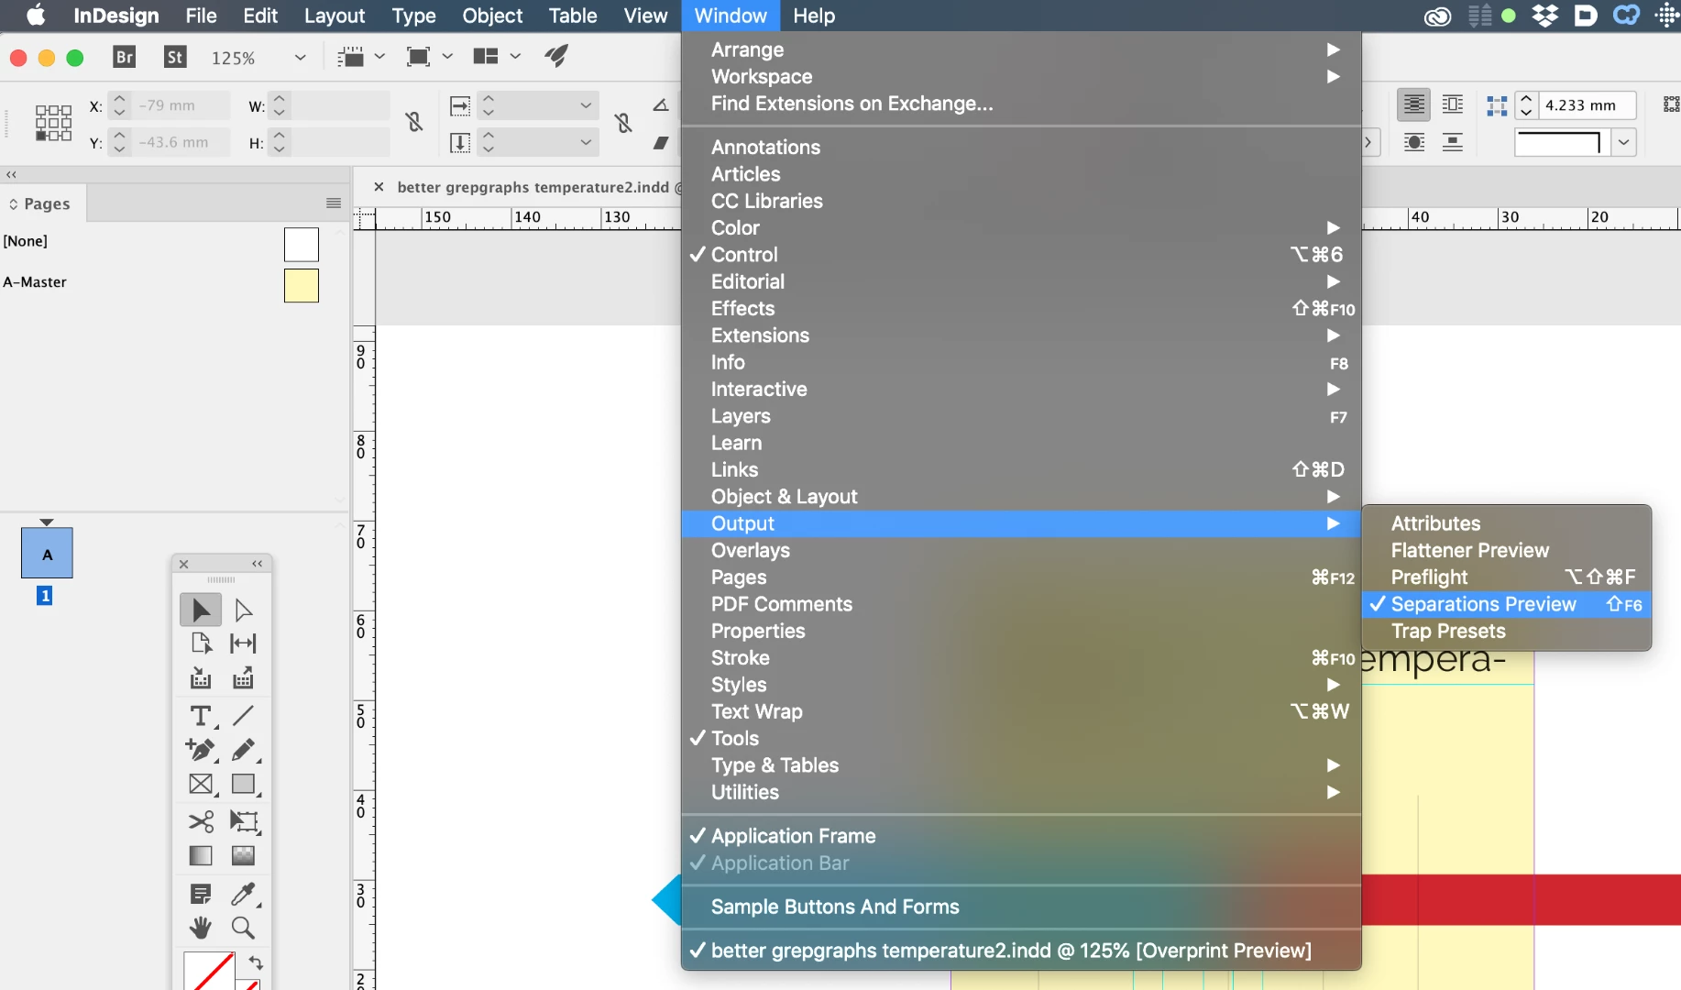
Task: Open the Screen Mode dropdown
Action: [429, 57]
